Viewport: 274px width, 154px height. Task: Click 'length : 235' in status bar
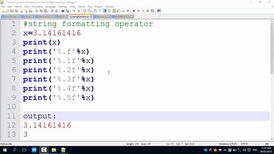click(x=132, y=144)
